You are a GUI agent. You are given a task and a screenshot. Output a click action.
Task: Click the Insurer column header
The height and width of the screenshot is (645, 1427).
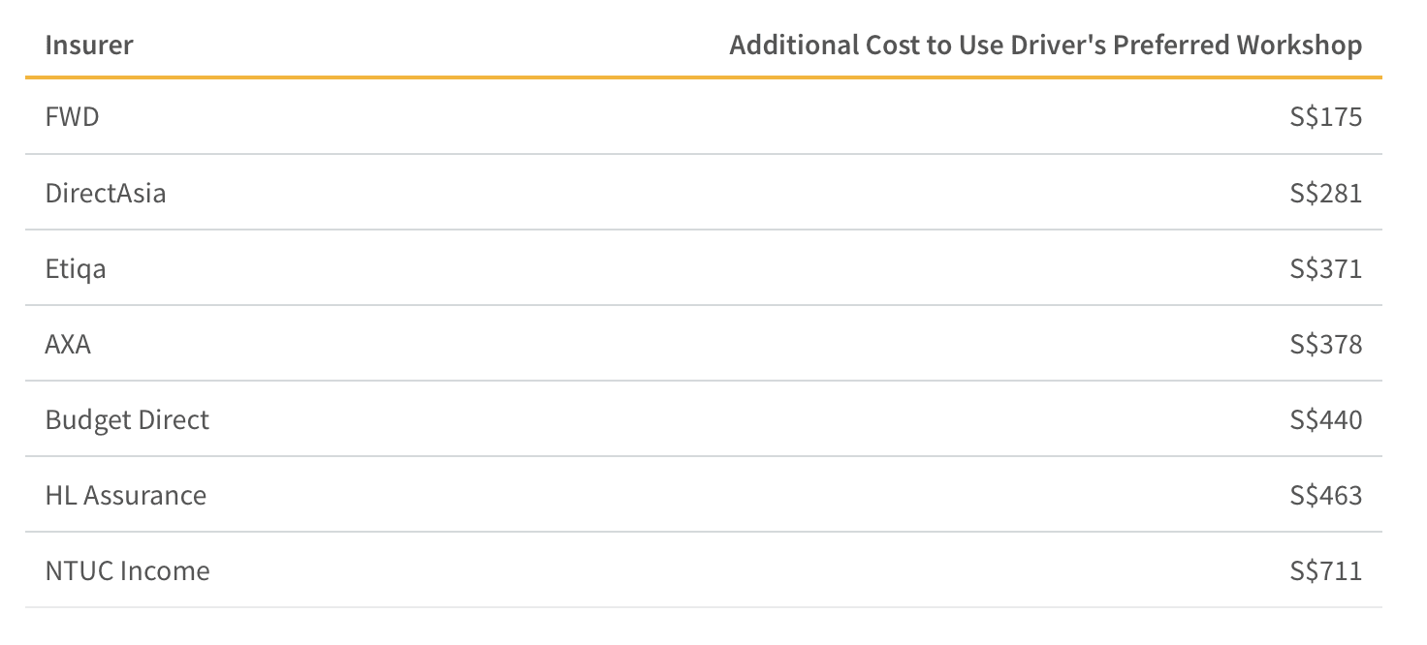pyautogui.click(x=89, y=46)
